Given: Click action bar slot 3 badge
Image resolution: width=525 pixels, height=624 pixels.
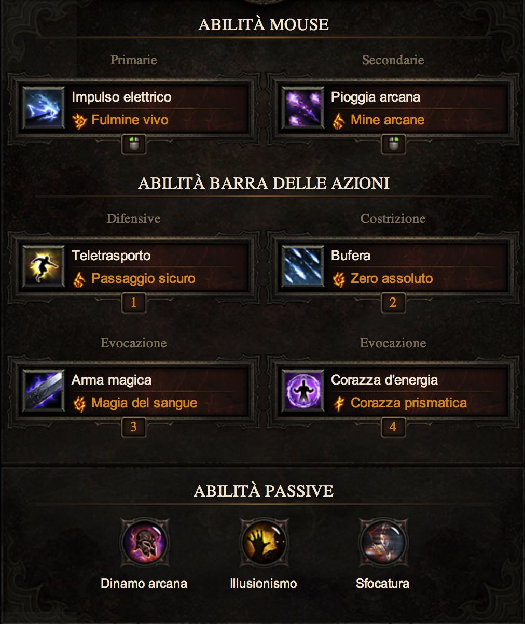Looking at the screenshot, I should coord(133,427).
